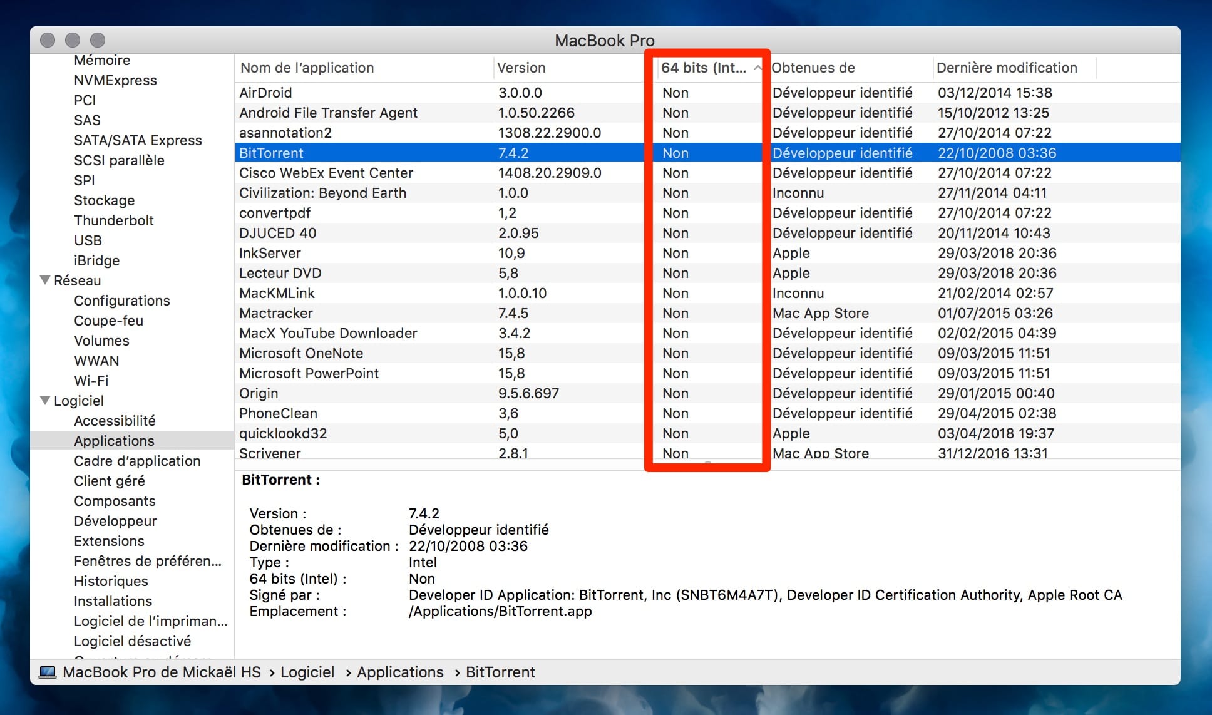The width and height of the screenshot is (1212, 715).
Task: Select Développeur in the sidebar
Action: [115, 521]
